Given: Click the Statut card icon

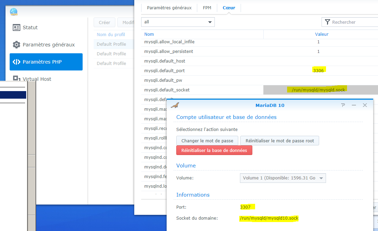Looking at the screenshot, I should tap(17, 27).
